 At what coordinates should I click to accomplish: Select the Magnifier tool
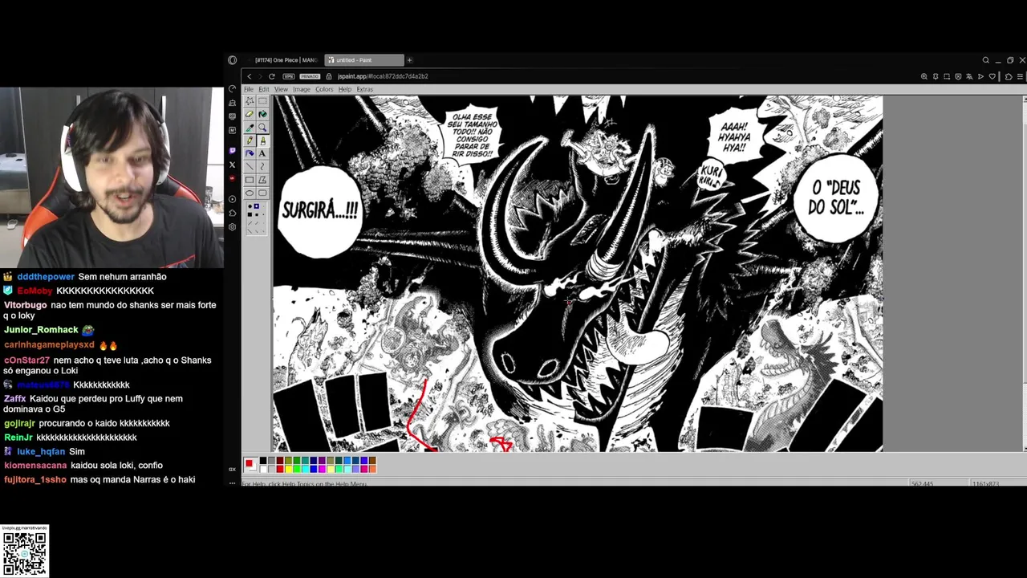262,127
